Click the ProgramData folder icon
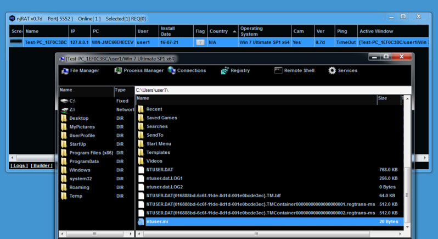The height and width of the screenshot is (239, 438). pos(64,162)
